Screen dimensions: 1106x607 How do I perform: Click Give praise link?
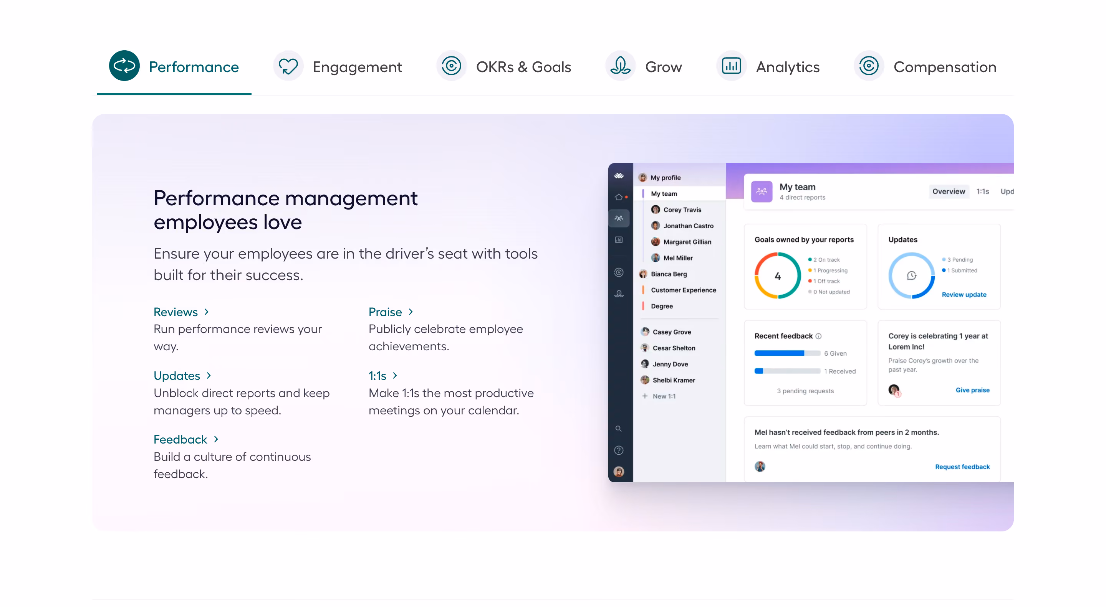(972, 390)
